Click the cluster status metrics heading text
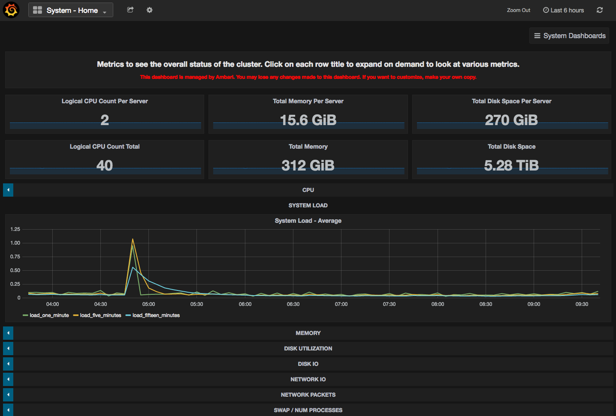 tap(308, 64)
